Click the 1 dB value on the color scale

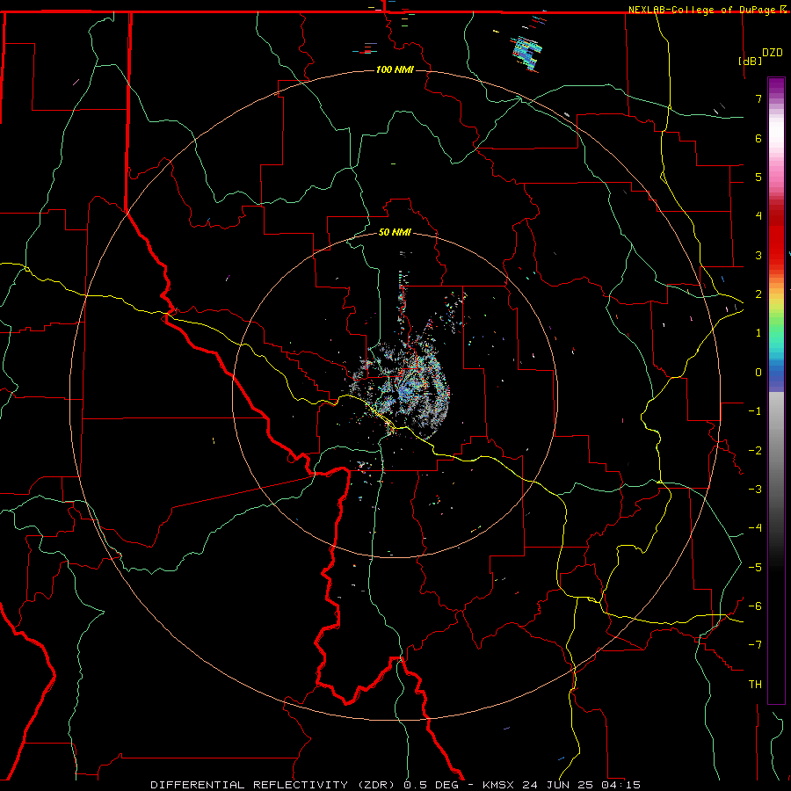(x=758, y=333)
